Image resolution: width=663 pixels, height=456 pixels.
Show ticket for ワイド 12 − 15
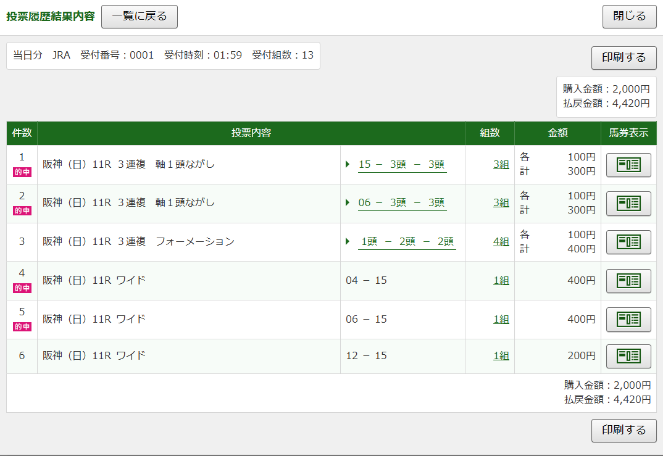point(628,356)
